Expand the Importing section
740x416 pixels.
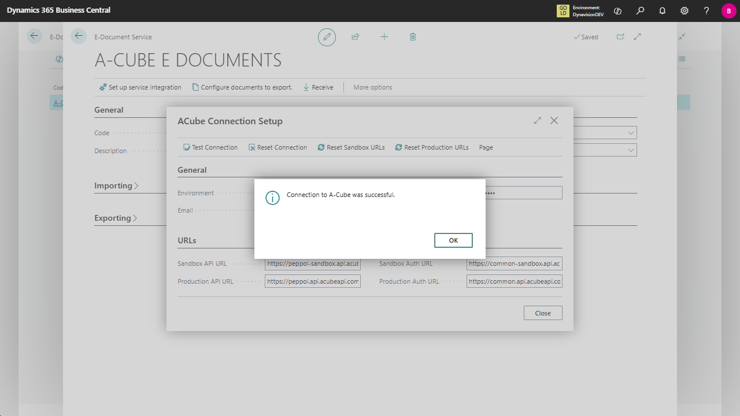tap(117, 185)
